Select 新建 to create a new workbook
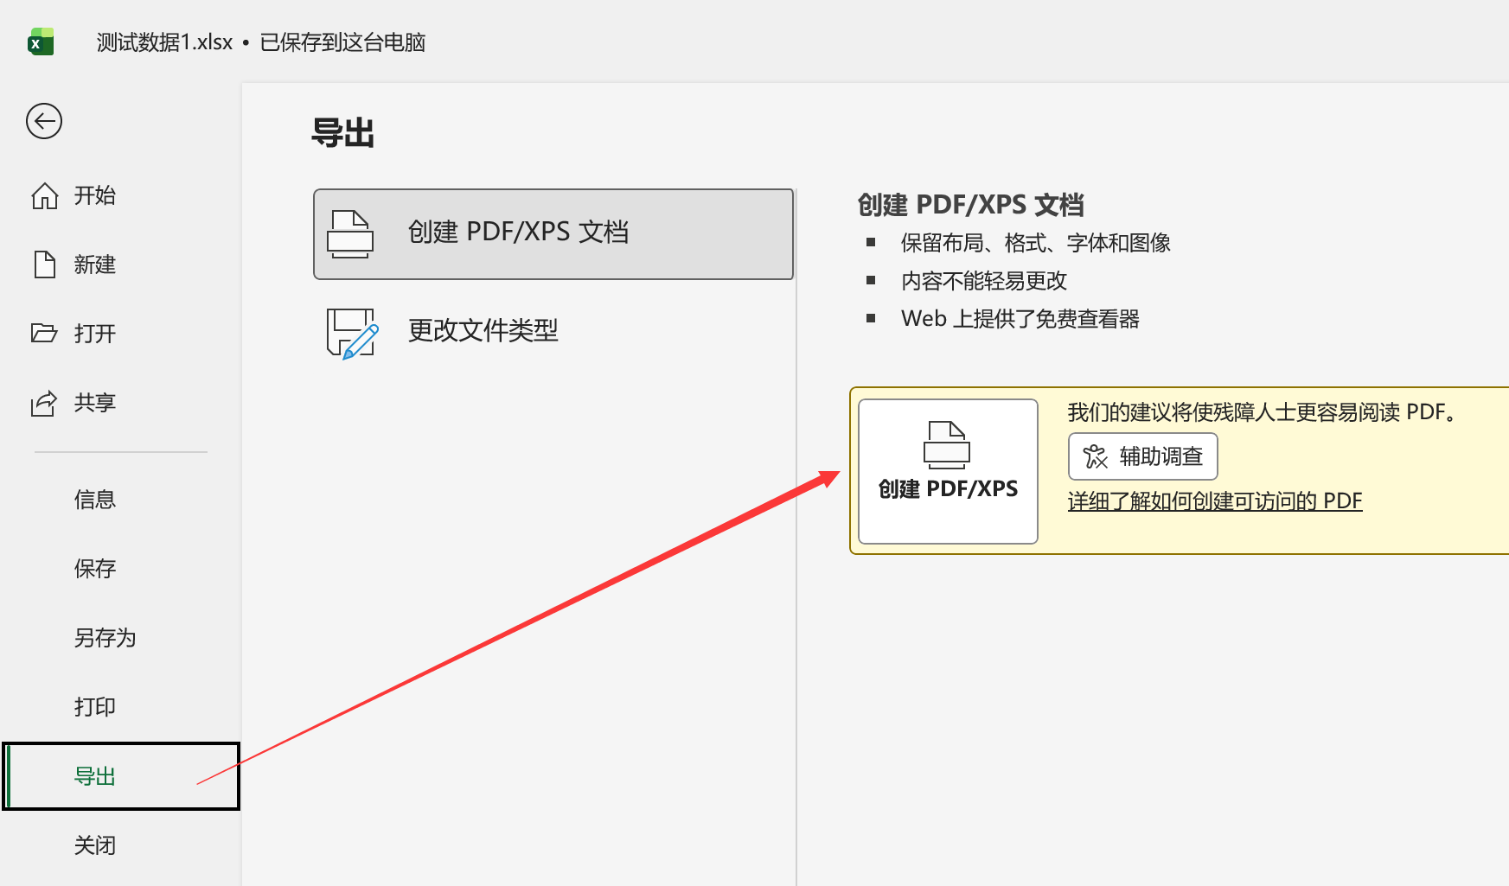The height and width of the screenshot is (886, 1509). [94, 265]
